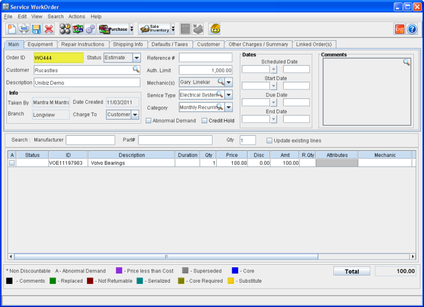Open help with the blue question icon

[412, 29]
